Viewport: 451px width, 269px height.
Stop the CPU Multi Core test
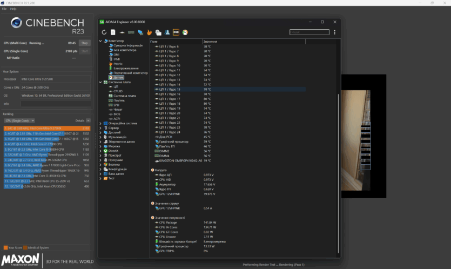click(x=84, y=43)
